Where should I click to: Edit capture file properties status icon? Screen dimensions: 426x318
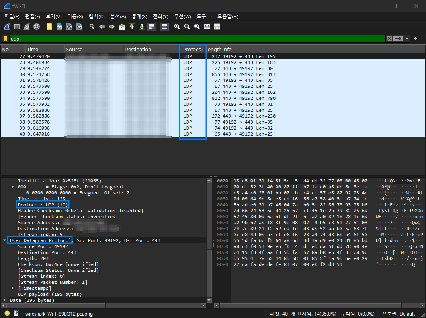pos(16,313)
